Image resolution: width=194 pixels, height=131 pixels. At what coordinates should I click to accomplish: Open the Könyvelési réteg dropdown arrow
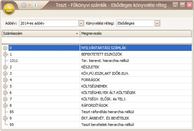tap(157, 23)
